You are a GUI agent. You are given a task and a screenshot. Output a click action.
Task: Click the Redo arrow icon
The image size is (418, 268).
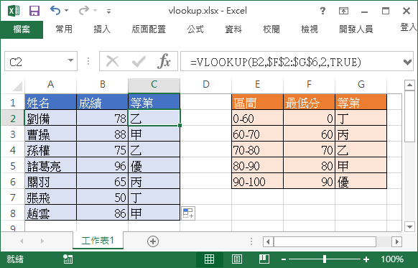pyautogui.click(x=84, y=10)
